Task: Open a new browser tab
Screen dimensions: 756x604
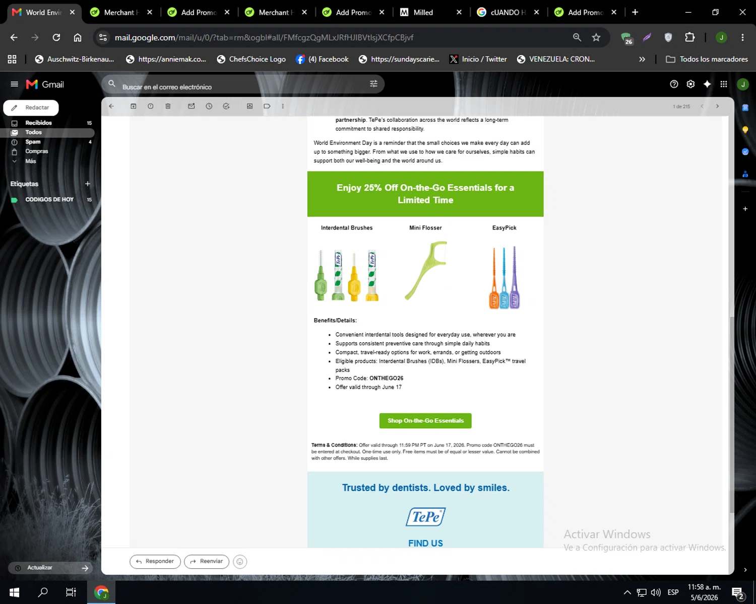Action: pyautogui.click(x=635, y=12)
